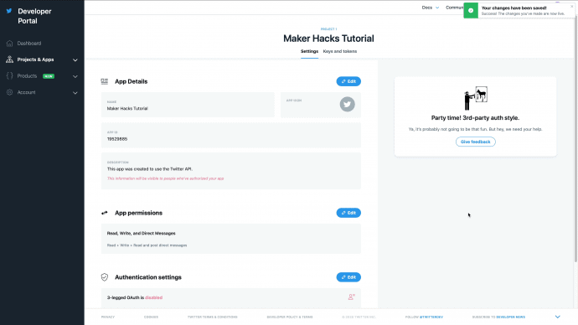Image resolution: width=578 pixels, height=325 pixels.
Task: Open Account sidebar item
Action: (26, 92)
